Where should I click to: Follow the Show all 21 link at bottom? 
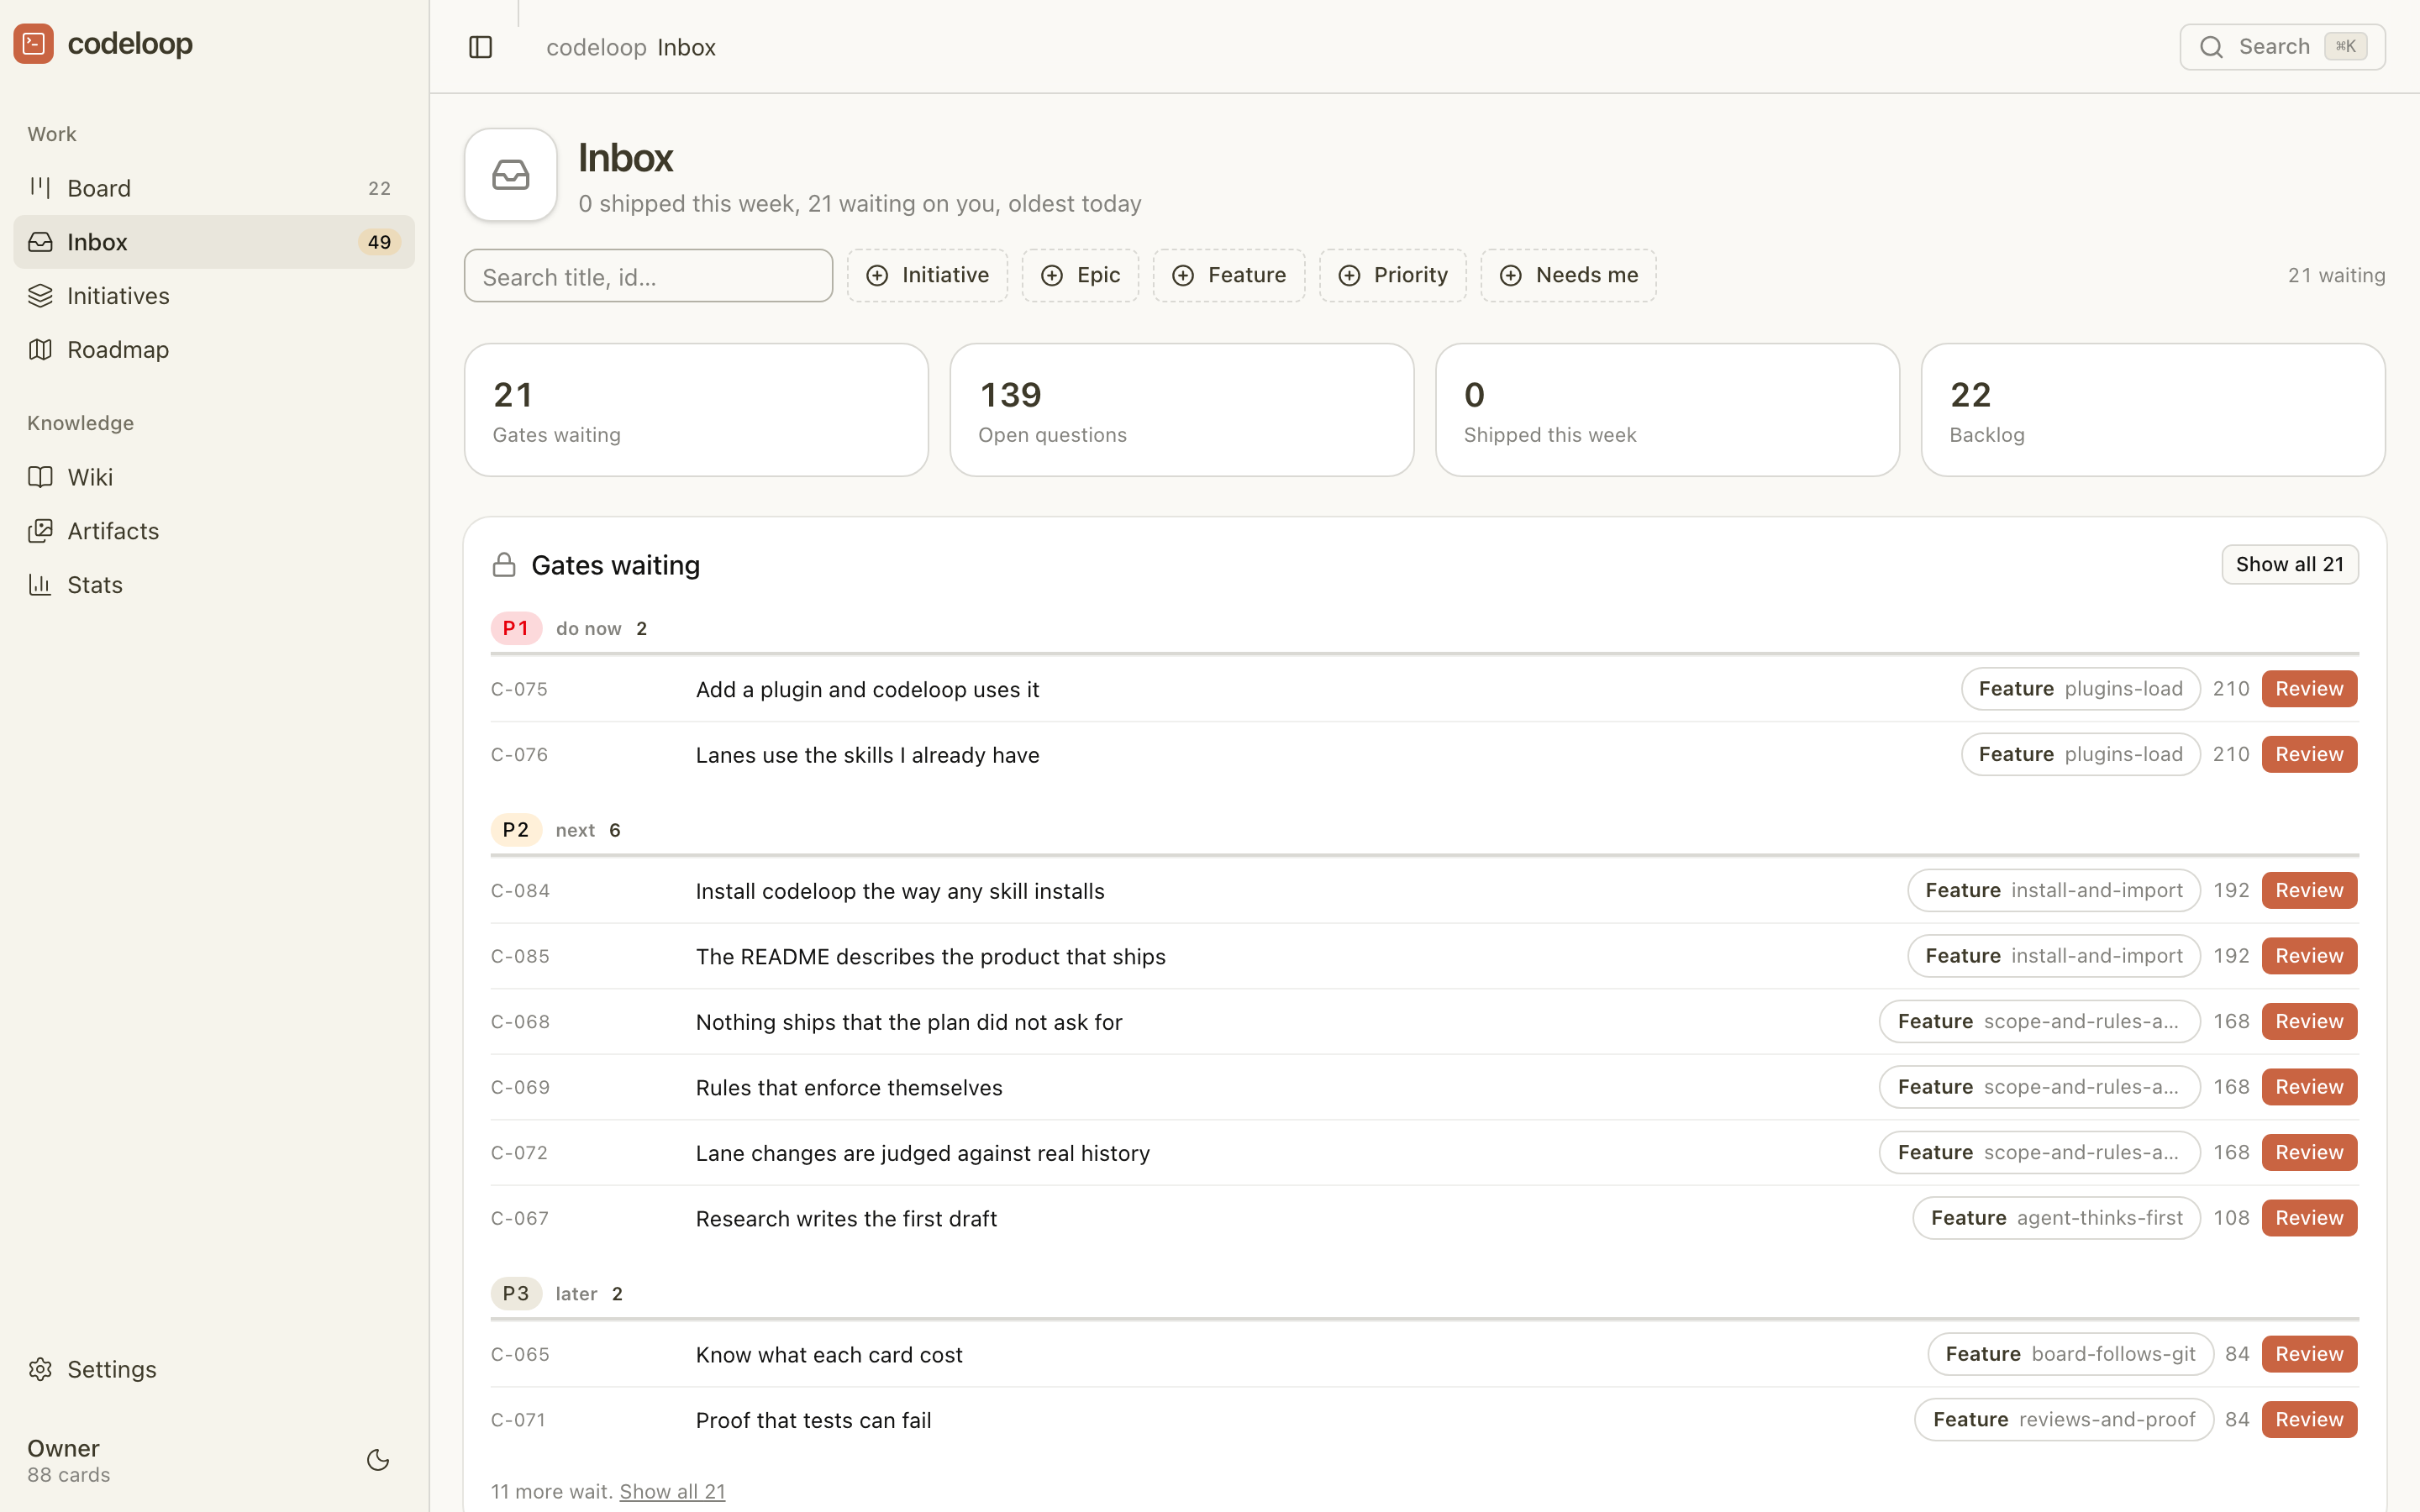pyautogui.click(x=672, y=1491)
